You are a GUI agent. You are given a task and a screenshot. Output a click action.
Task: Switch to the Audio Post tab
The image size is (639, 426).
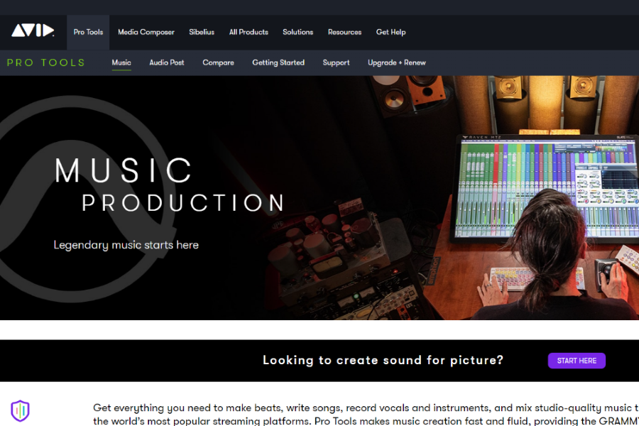click(x=167, y=62)
